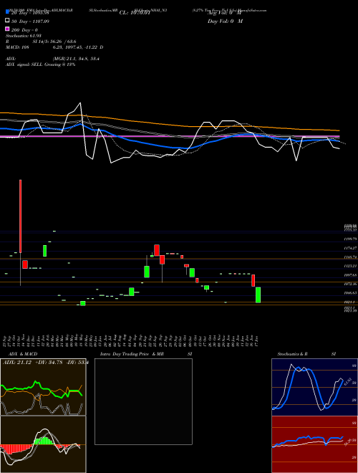Click the MACD values line
The height and width of the screenshot is (473, 358).
click(54, 47)
